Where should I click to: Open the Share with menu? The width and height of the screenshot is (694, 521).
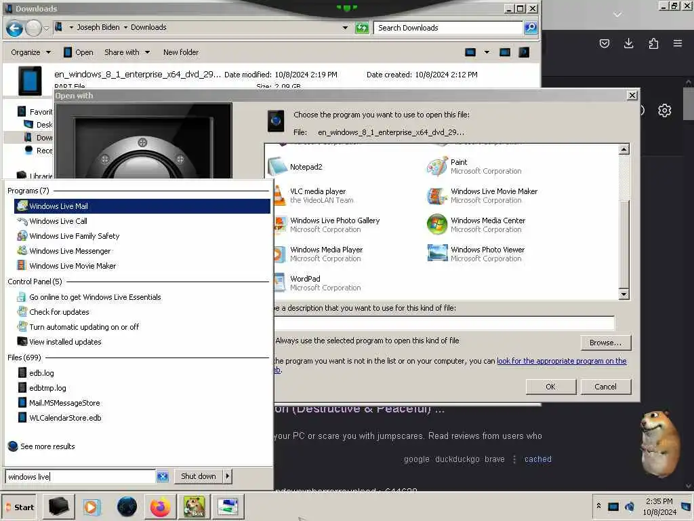pyautogui.click(x=127, y=52)
